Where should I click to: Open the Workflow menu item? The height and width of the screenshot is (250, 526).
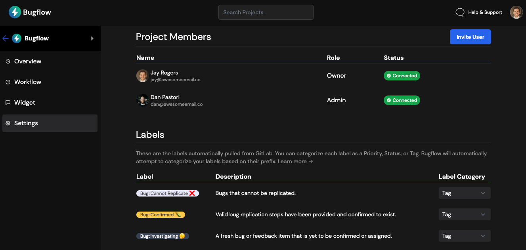coord(50,82)
